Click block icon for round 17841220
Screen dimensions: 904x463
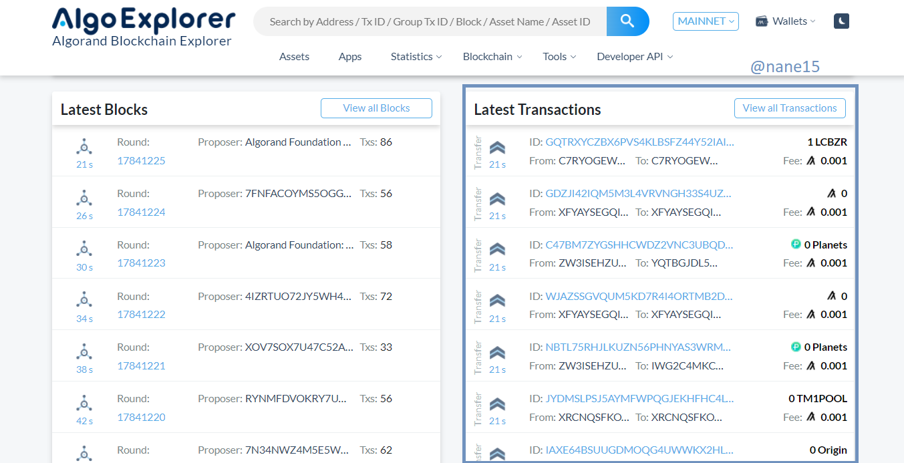[x=84, y=403]
